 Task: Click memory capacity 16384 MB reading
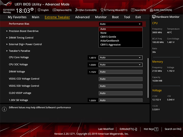(157, 81)
